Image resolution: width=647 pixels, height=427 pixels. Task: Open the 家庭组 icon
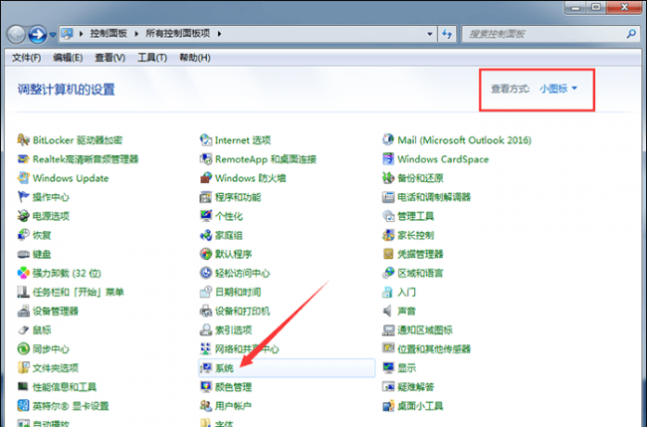pos(205,235)
